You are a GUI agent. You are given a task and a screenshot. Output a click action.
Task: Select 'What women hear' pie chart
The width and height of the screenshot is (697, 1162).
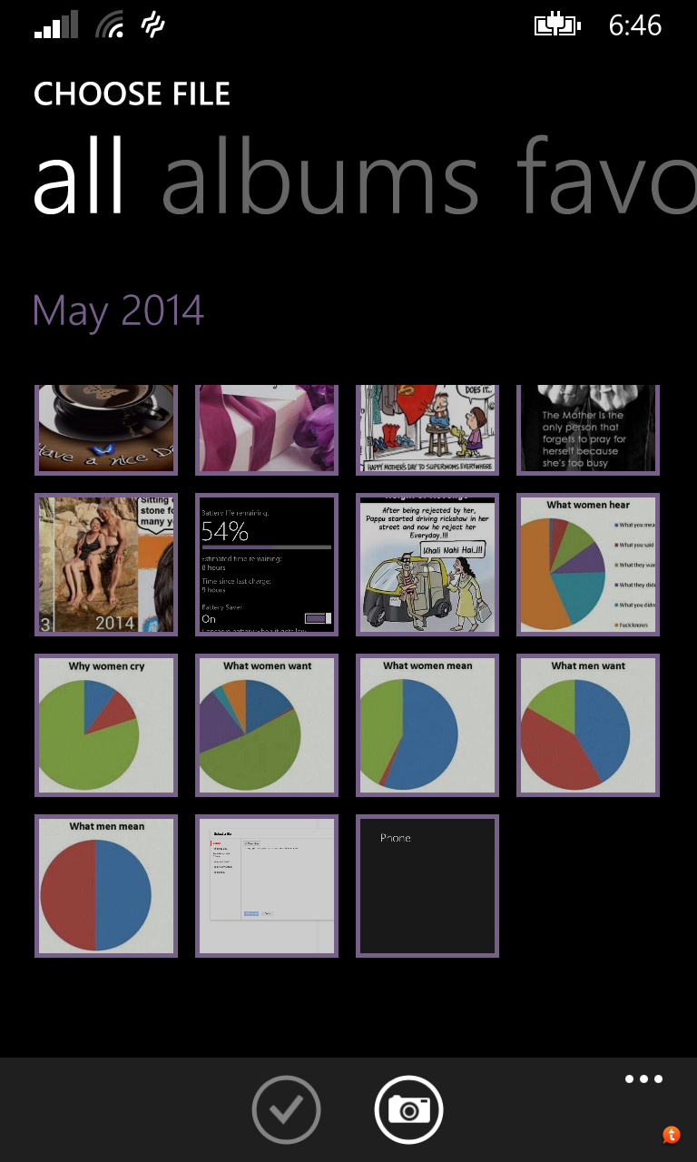pyautogui.click(x=588, y=565)
